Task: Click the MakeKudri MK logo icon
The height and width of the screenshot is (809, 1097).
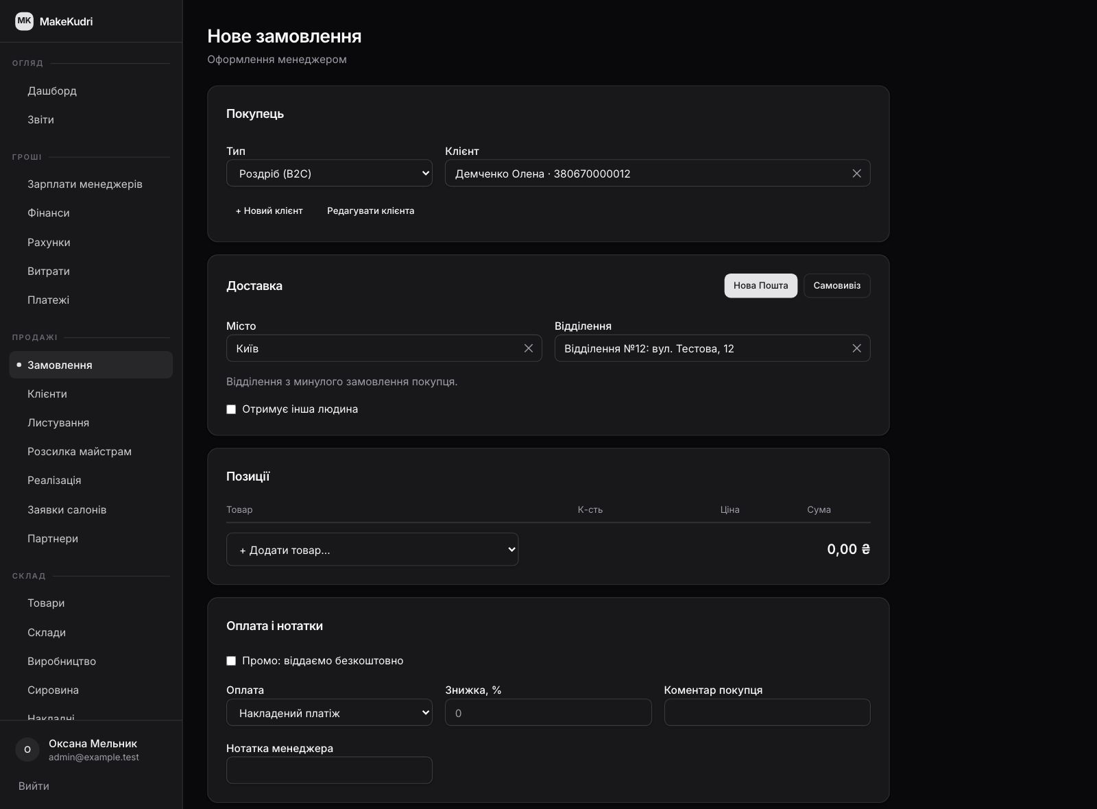Action: (24, 21)
